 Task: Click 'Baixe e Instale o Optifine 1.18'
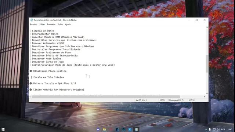click(x=55, y=83)
